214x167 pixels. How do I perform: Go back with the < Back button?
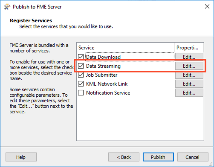124,157
